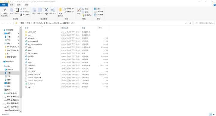Click the Copy path icon
The height and width of the screenshot is (116, 216).
pyautogui.click(x=22, y=12)
